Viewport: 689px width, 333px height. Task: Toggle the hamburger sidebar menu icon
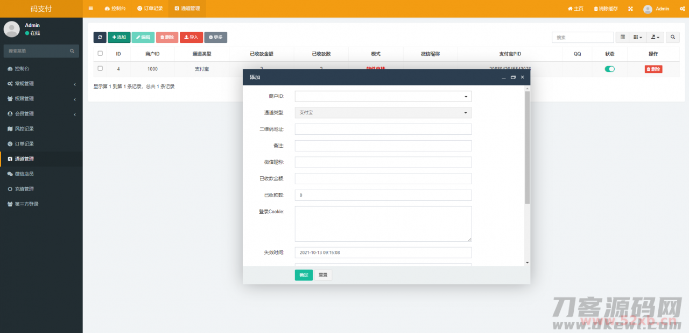click(90, 9)
